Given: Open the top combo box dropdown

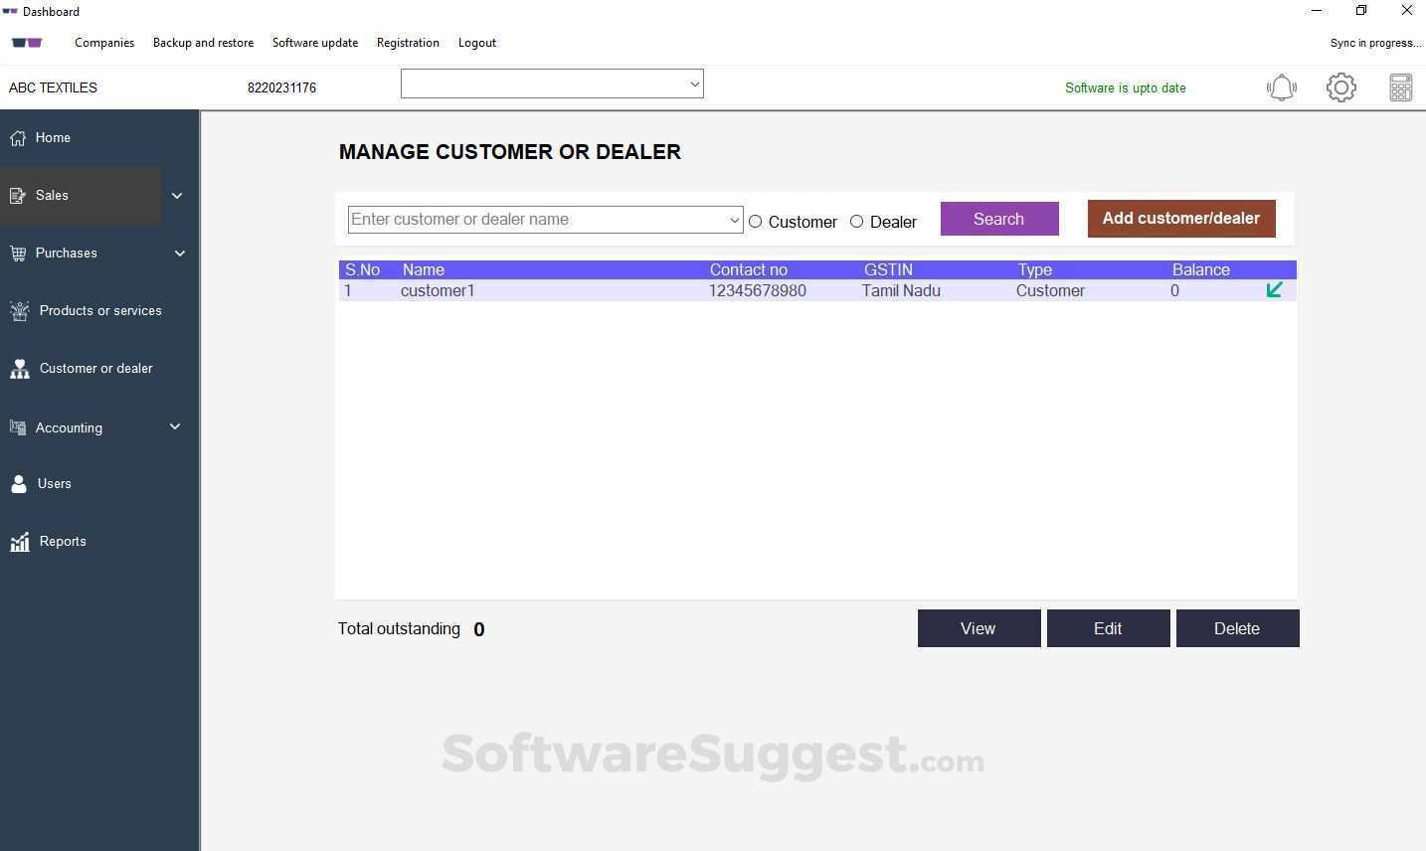Looking at the screenshot, I should pos(693,84).
